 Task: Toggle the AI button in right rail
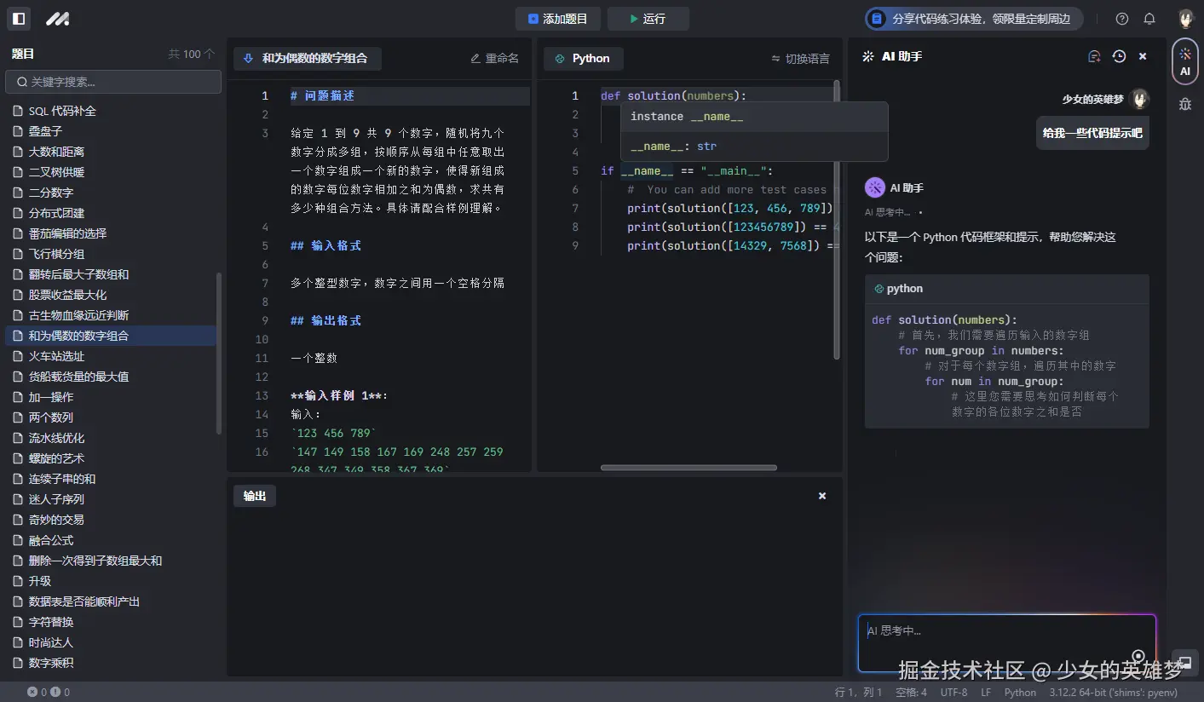pyautogui.click(x=1184, y=62)
